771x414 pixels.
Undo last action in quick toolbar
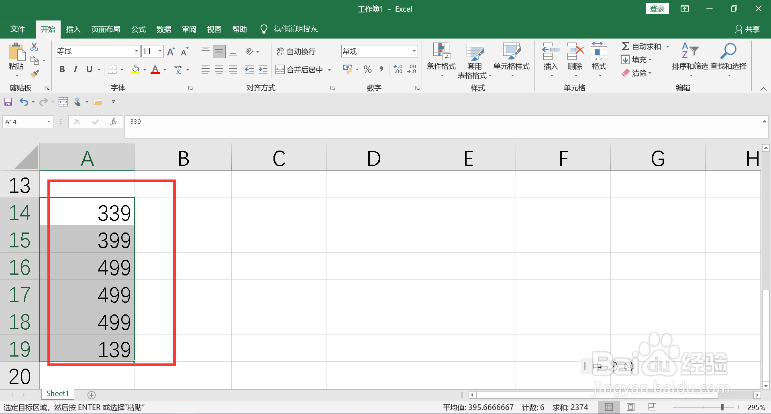tap(24, 102)
